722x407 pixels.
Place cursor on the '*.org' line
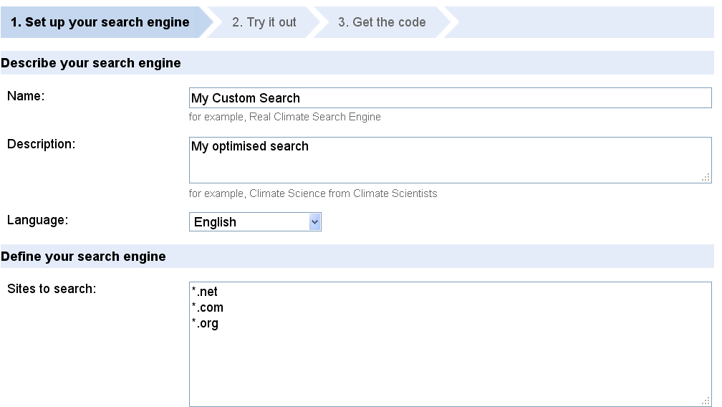click(205, 323)
